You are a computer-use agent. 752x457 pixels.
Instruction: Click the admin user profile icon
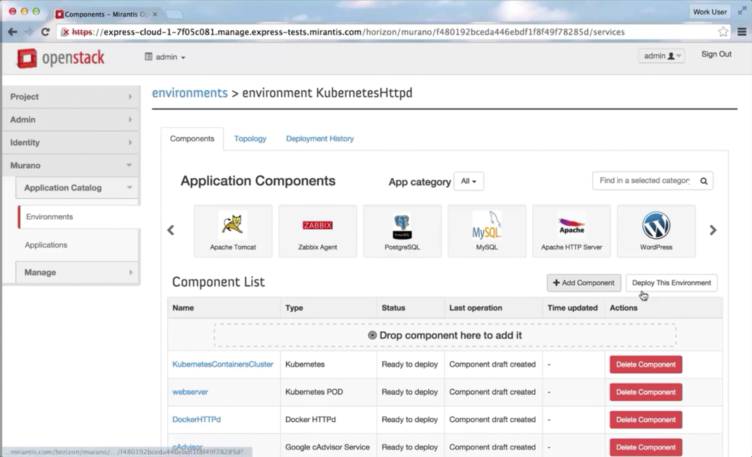tap(672, 56)
